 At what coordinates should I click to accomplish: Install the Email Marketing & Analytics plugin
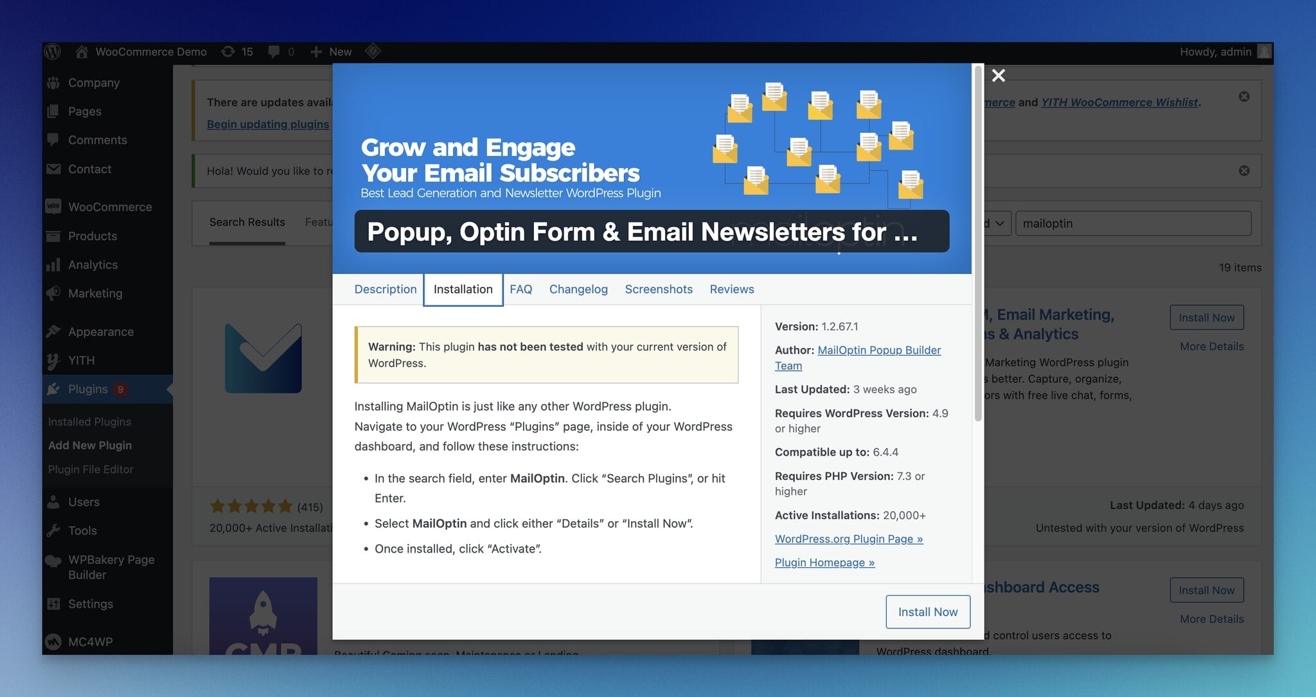[1207, 317]
